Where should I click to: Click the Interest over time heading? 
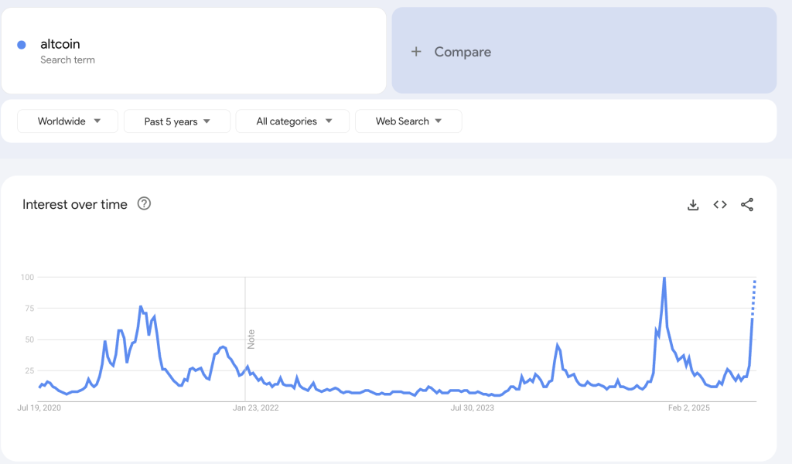coord(75,204)
